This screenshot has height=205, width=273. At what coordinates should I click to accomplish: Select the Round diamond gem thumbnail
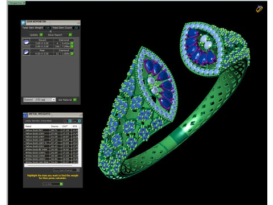[x=26, y=42]
